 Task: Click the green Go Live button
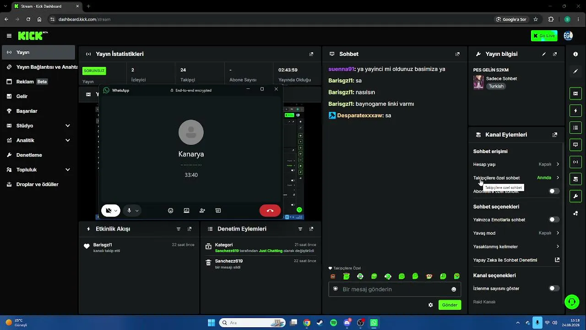pyautogui.click(x=544, y=36)
